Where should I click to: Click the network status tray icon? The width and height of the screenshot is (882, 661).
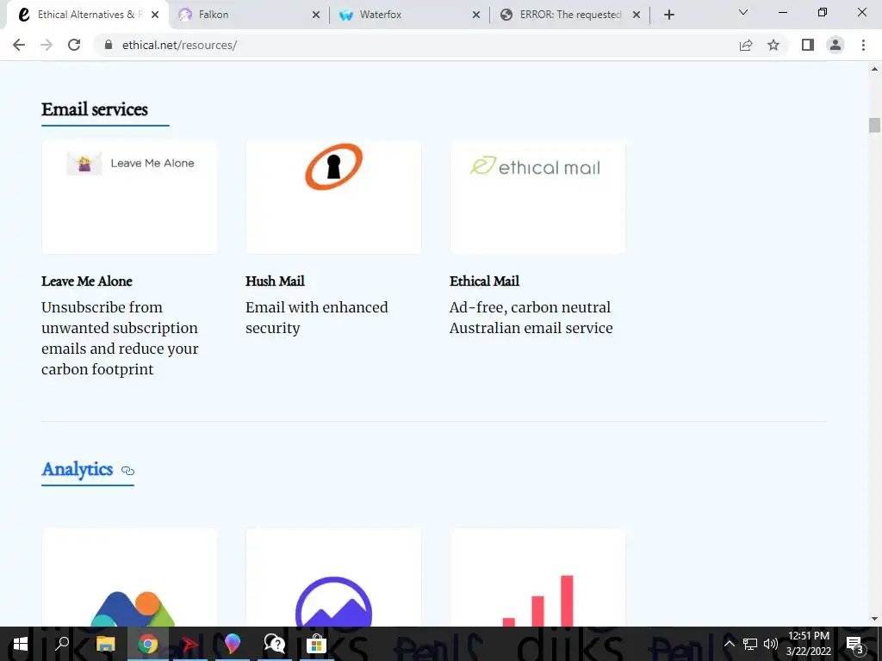click(x=750, y=644)
